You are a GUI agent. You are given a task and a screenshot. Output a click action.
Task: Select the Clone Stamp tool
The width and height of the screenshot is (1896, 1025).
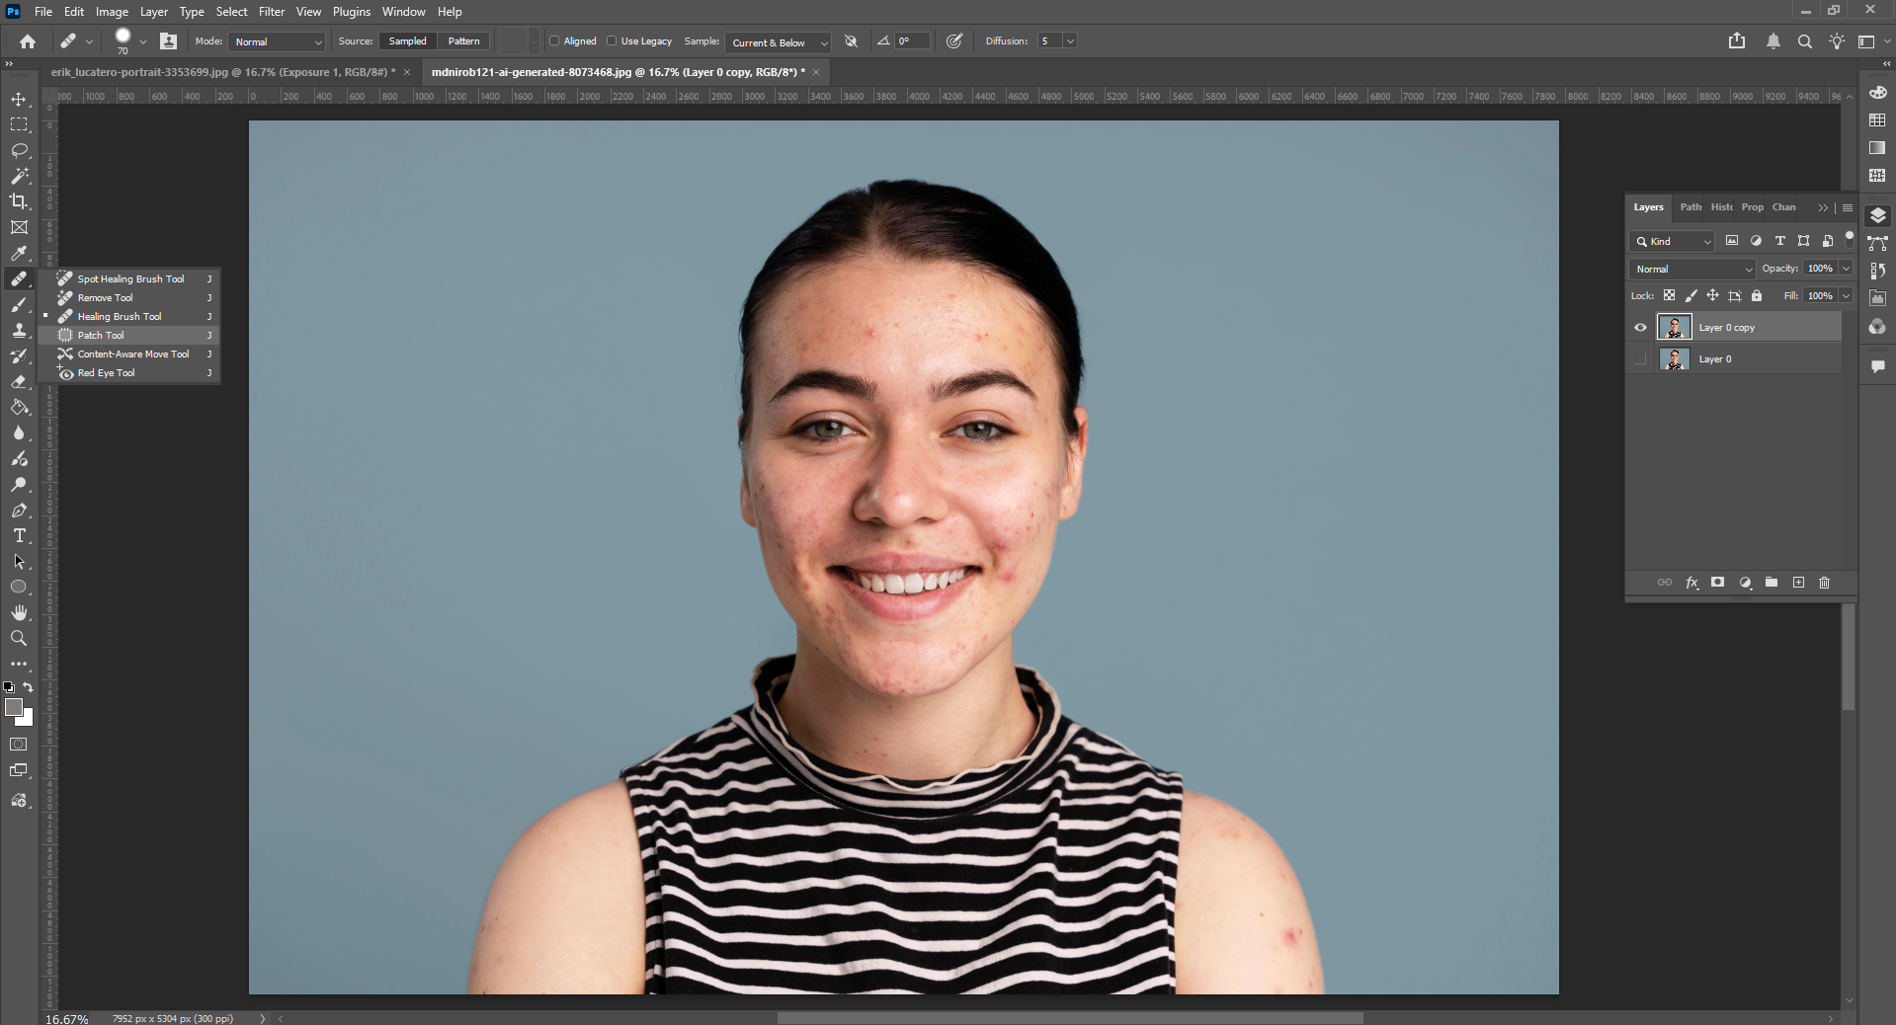coord(19,330)
